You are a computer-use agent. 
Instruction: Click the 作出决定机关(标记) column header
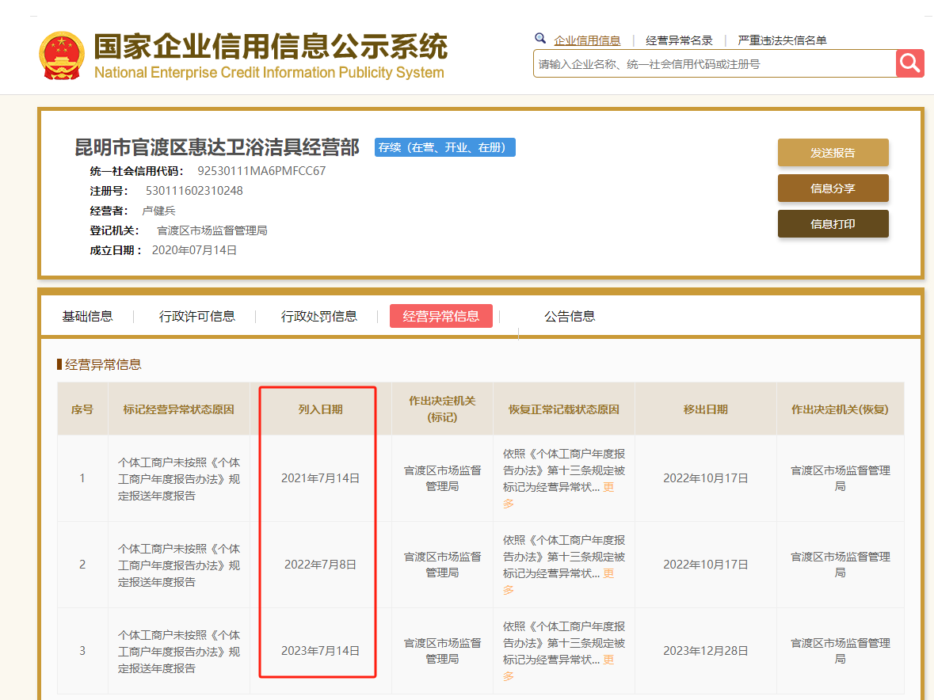pyautogui.click(x=442, y=409)
